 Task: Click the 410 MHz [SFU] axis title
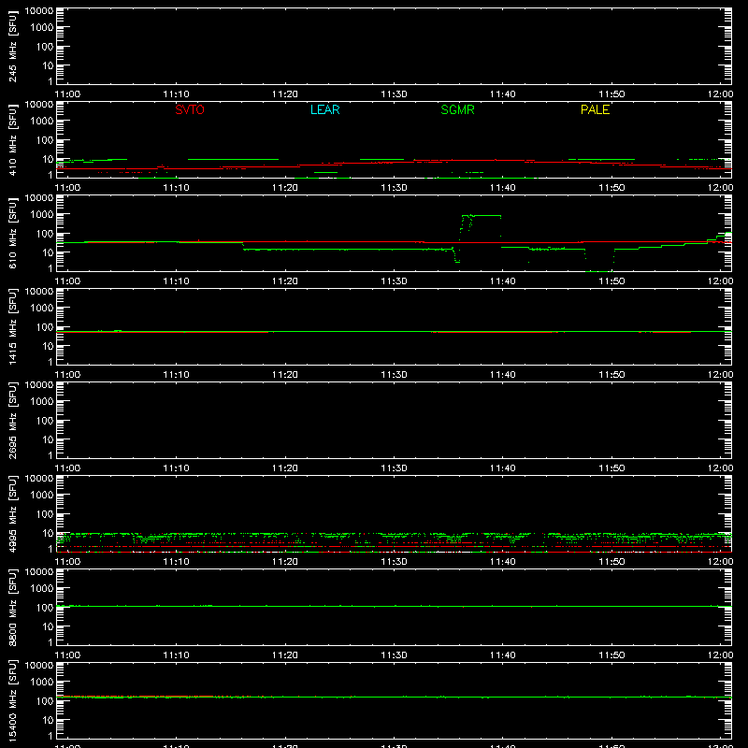pos(12,140)
